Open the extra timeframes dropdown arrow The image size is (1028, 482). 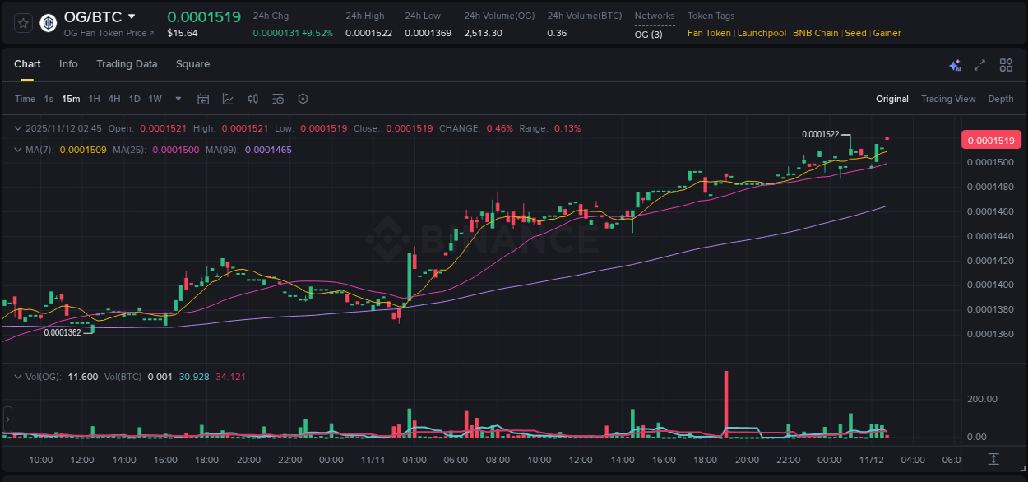pos(177,99)
